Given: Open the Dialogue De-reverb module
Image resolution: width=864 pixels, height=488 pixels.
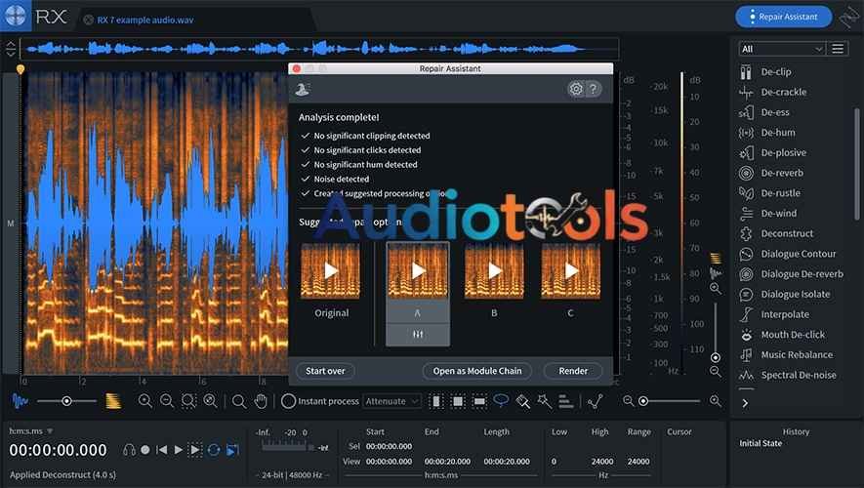Looking at the screenshot, I should coord(802,273).
